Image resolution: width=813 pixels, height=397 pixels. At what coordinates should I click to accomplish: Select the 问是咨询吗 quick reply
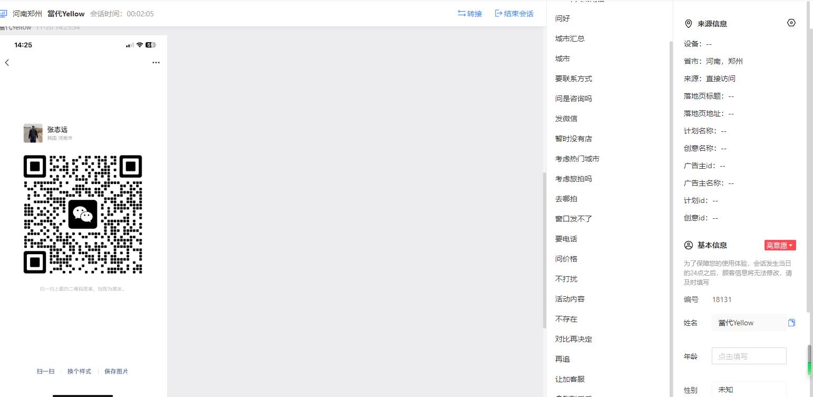[x=574, y=99]
